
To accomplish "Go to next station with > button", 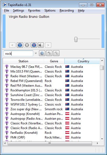I will click(48, 45).
